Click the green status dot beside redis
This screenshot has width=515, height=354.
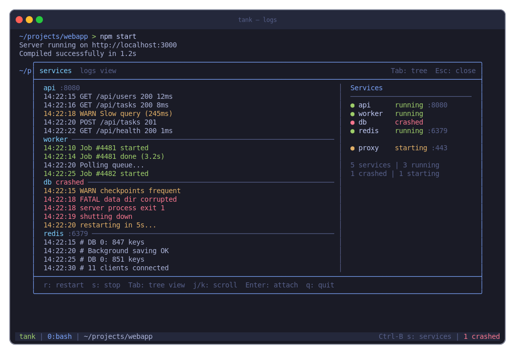click(x=352, y=131)
